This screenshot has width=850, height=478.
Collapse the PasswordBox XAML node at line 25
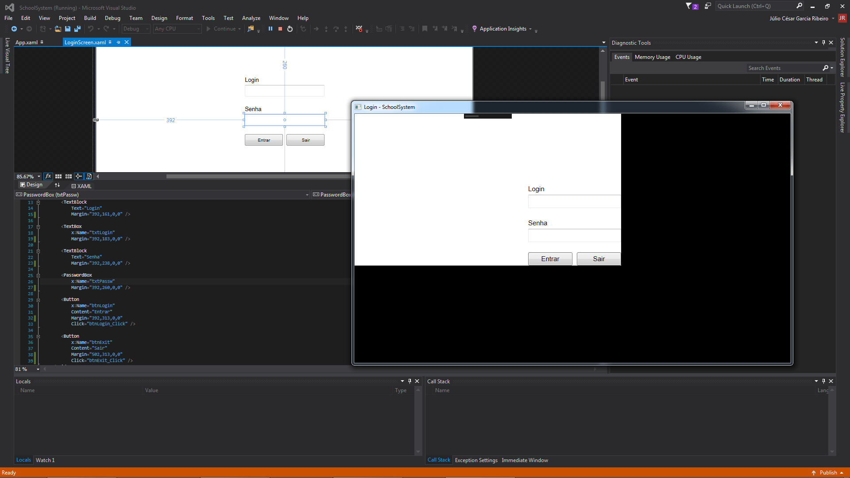pyautogui.click(x=39, y=275)
